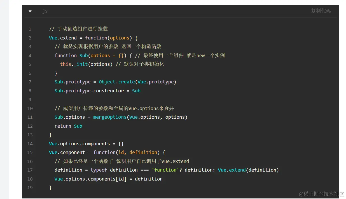Click the typeof definition === 'function' line

click(167, 170)
